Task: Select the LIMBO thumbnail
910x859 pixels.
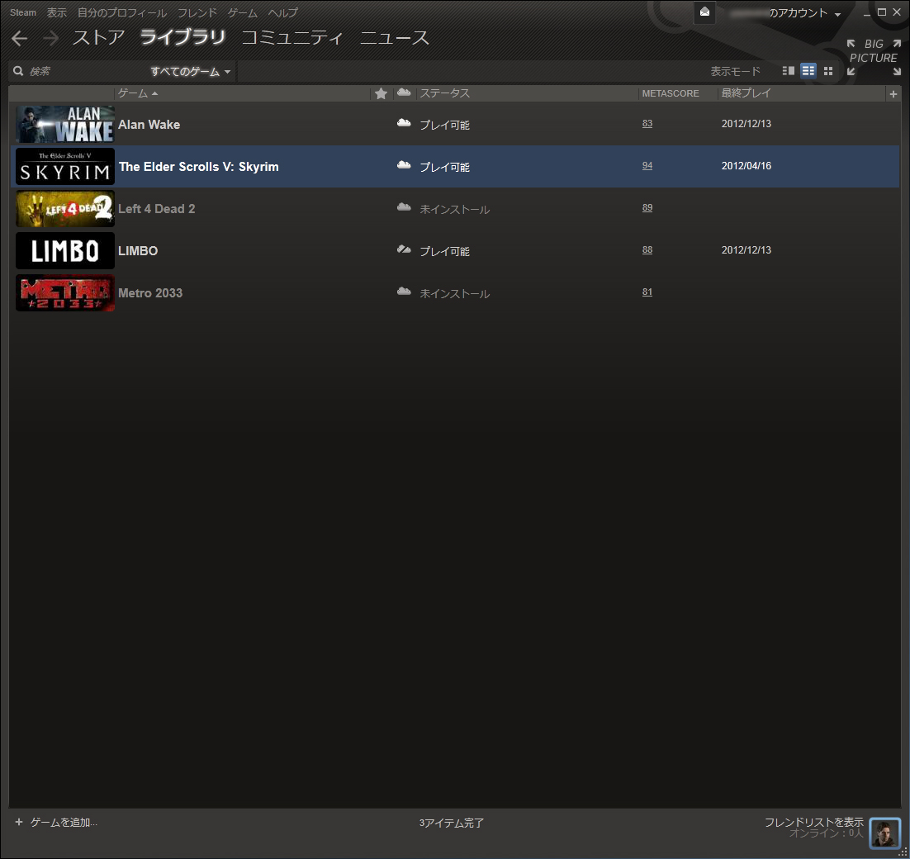Action: [x=65, y=251]
